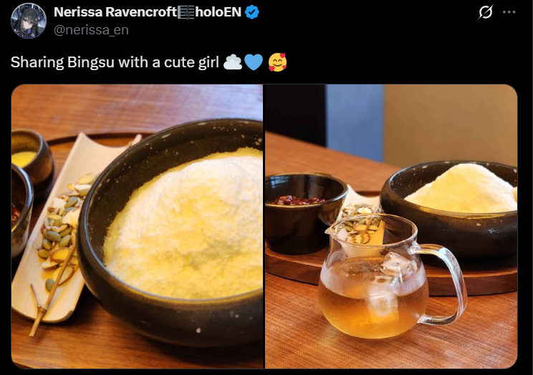Click the bamboo pick on the left tray
Image resolution: width=533 pixels, height=375 pixels.
tap(51, 292)
